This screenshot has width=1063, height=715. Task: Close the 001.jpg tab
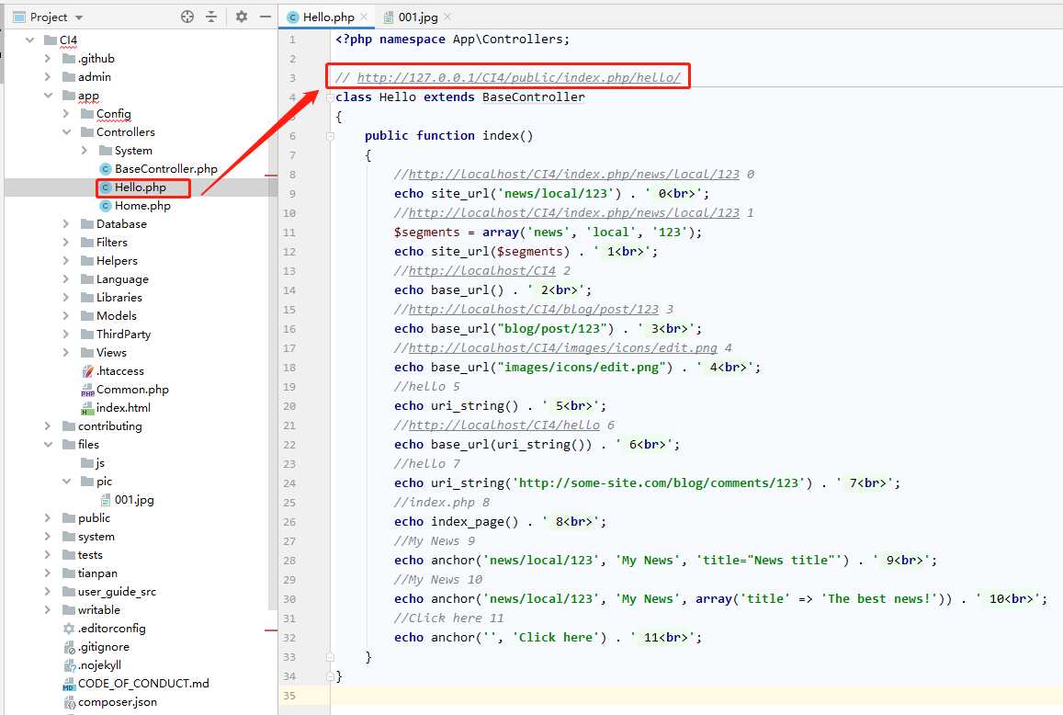coord(447,17)
